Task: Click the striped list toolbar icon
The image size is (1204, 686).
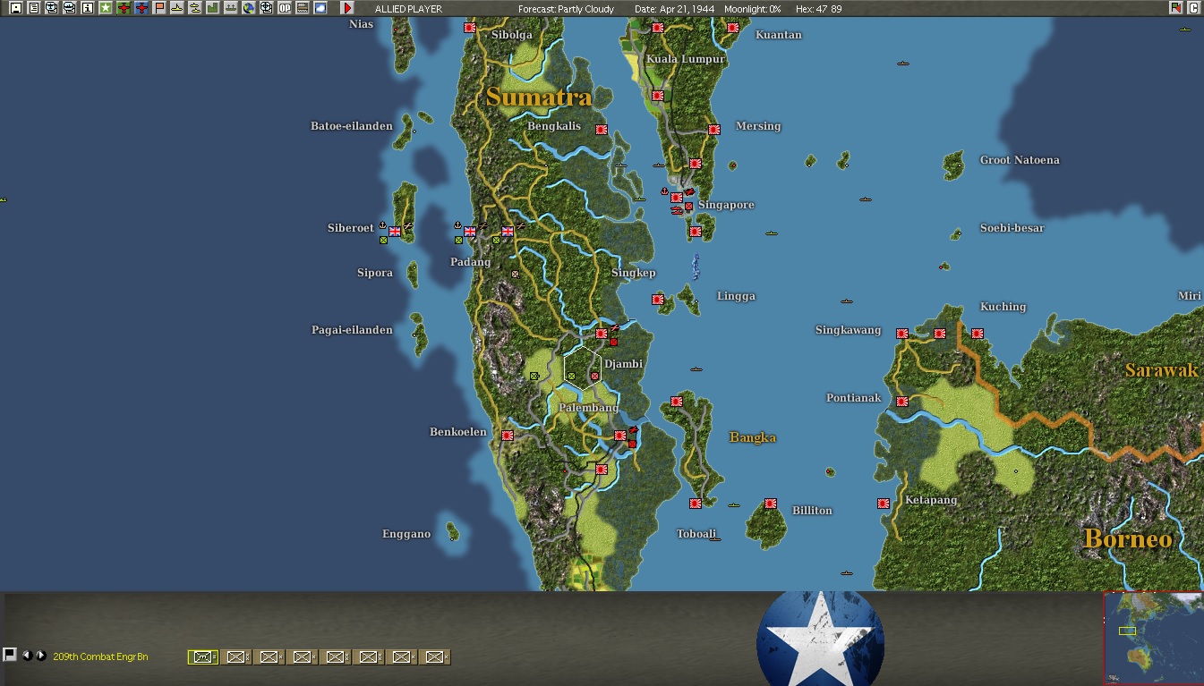Action: (x=303, y=8)
